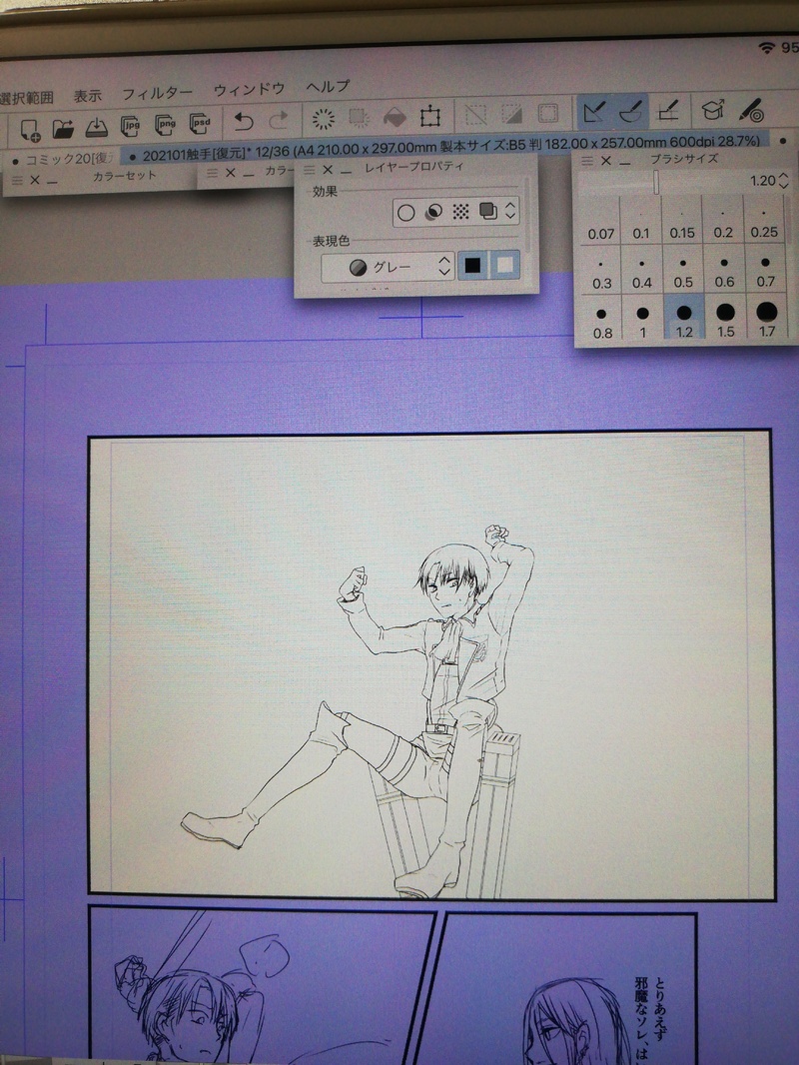The width and height of the screenshot is (799, 1065).
Task: Open the ヘルプ menu
Action: tap(329, 87)
